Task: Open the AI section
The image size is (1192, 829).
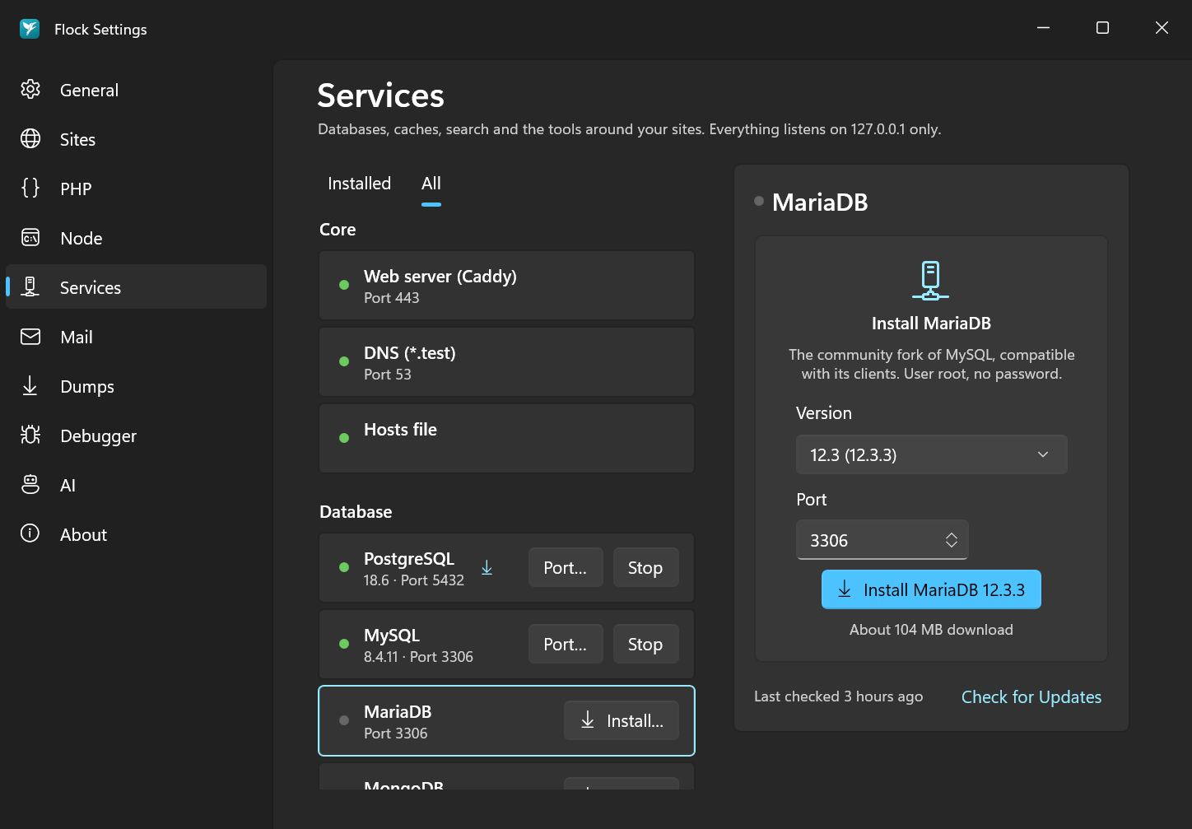Action: (x=136, y=485)
